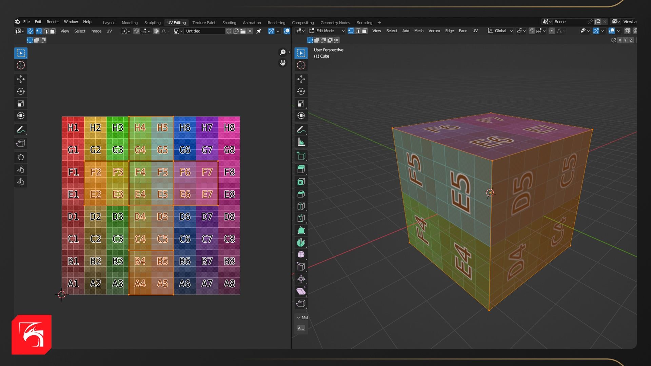Screen dimensions: 651x366
Task: Open the Global transform orientation dropdown
Action: [x=500, y=31]
